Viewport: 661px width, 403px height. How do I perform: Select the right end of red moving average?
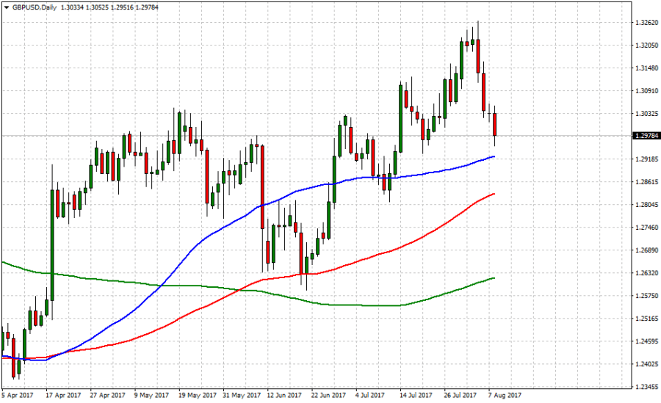494,194
